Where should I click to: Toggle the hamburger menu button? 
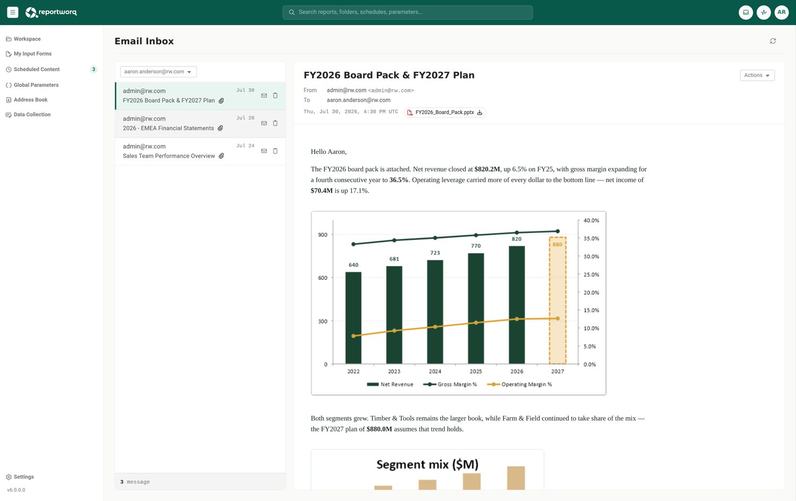pyautogui.click(x=13, y=12)
